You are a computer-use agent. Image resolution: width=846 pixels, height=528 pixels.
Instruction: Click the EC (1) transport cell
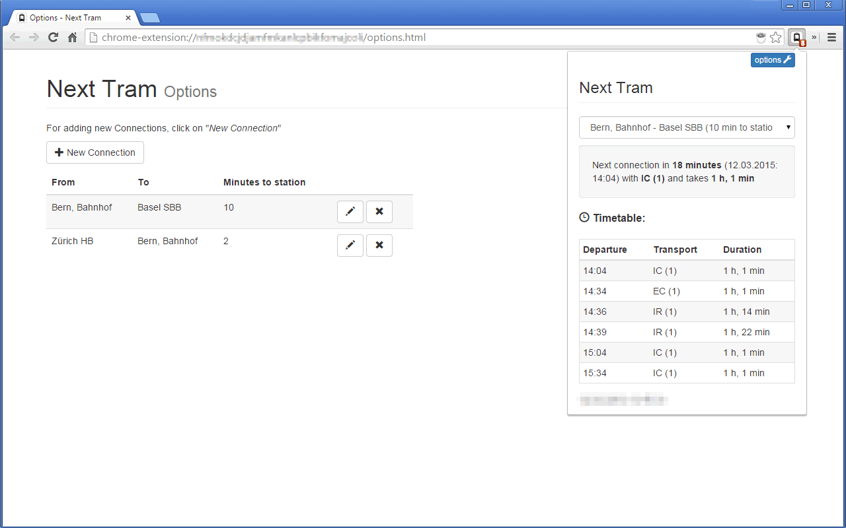666,291
